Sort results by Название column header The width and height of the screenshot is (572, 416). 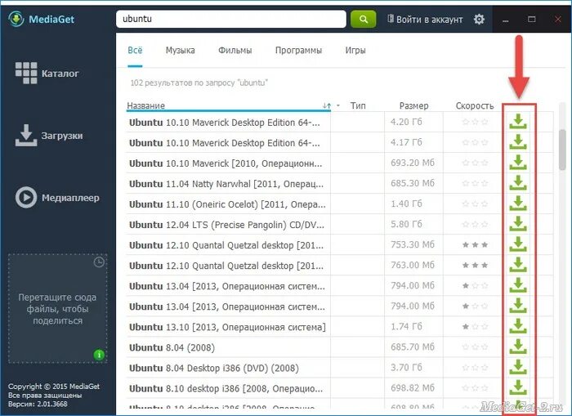pos(146,105)
